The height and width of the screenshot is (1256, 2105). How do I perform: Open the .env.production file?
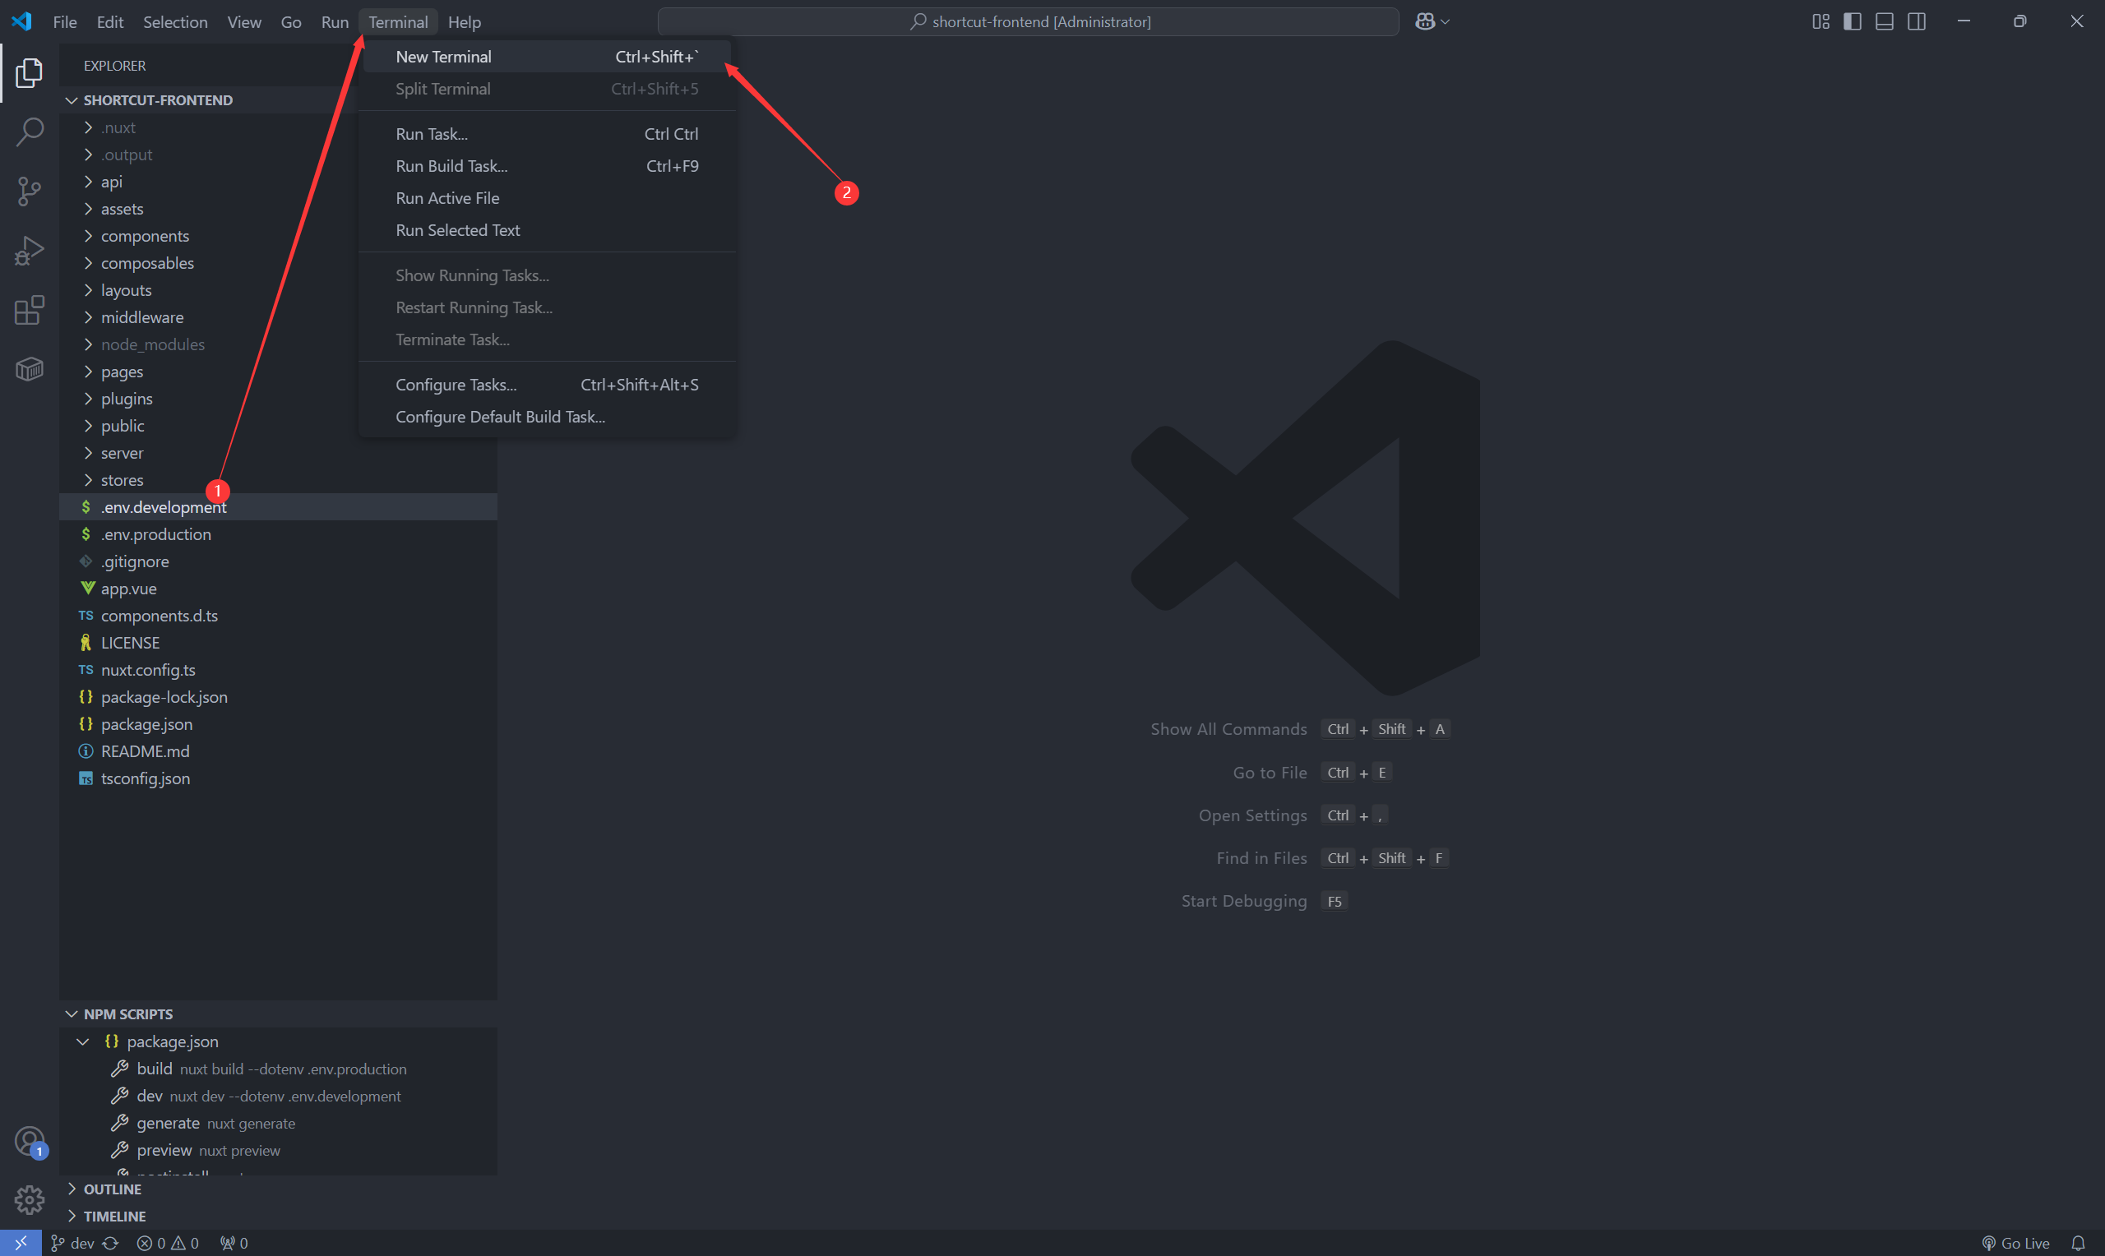279,534
